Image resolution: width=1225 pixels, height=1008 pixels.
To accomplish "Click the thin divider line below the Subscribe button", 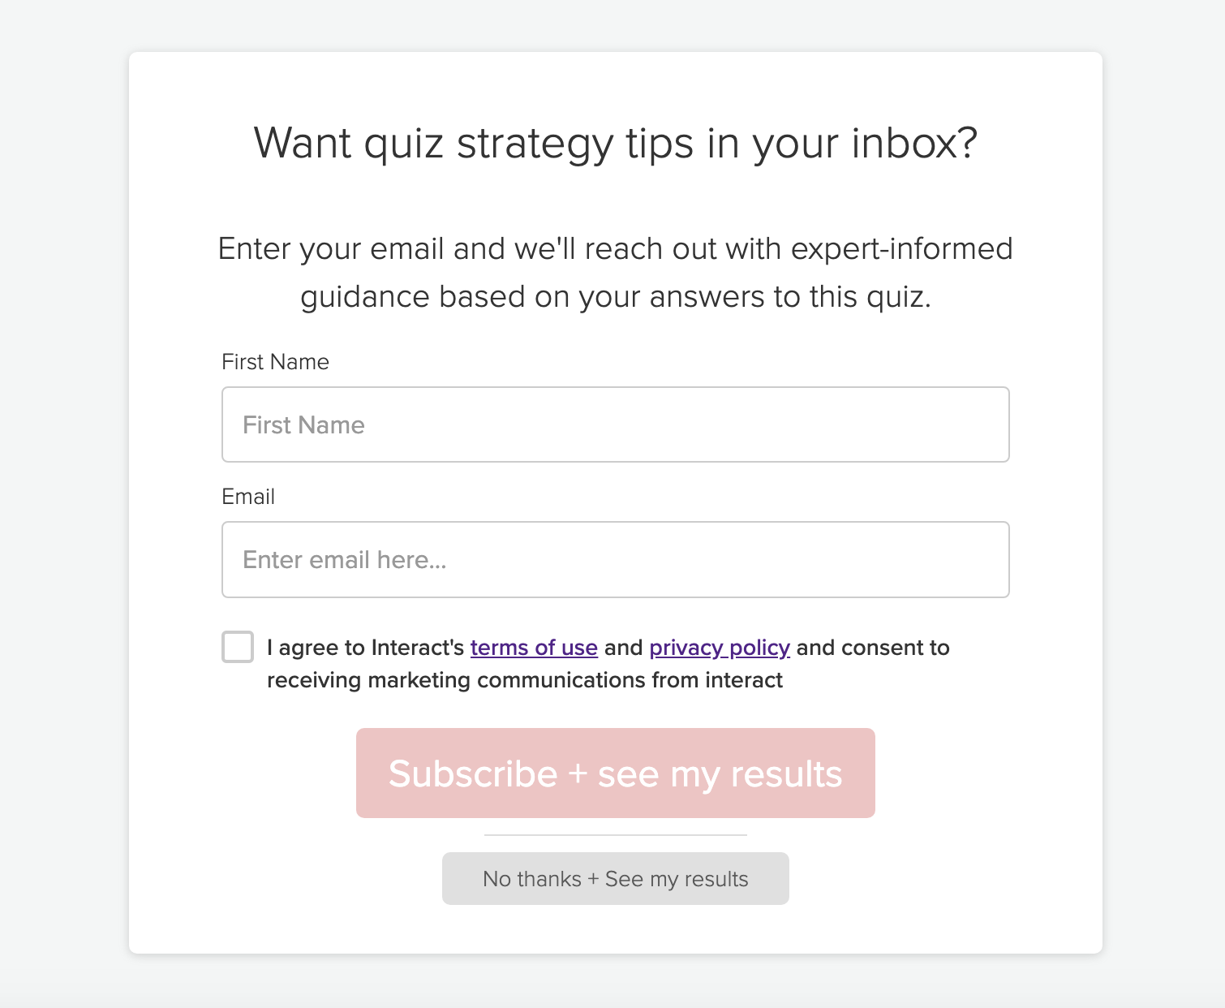I will 615,834.
